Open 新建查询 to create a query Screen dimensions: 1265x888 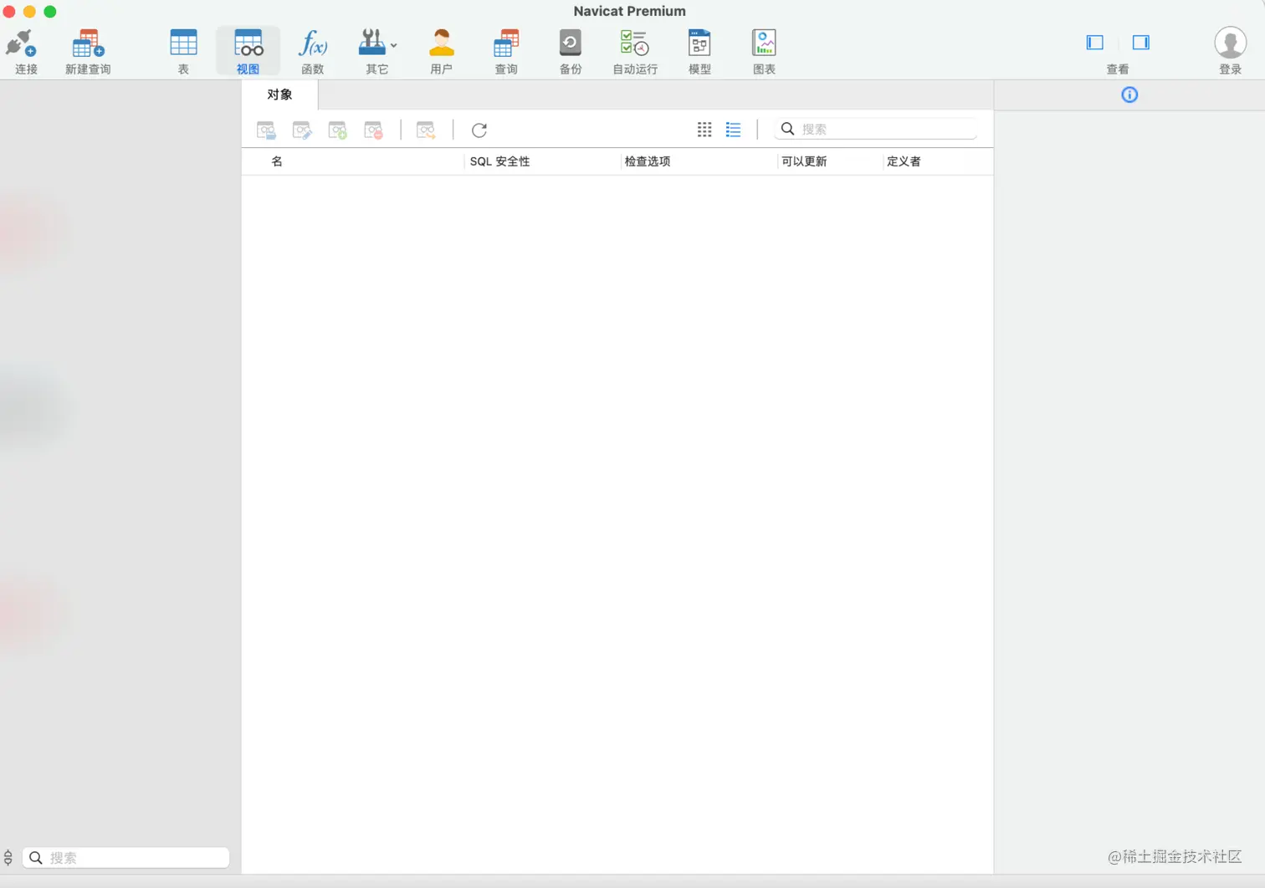click(x=88, y=43)
